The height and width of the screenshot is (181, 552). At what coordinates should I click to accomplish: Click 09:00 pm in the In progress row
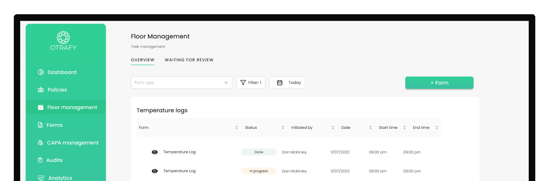point(412,171)
